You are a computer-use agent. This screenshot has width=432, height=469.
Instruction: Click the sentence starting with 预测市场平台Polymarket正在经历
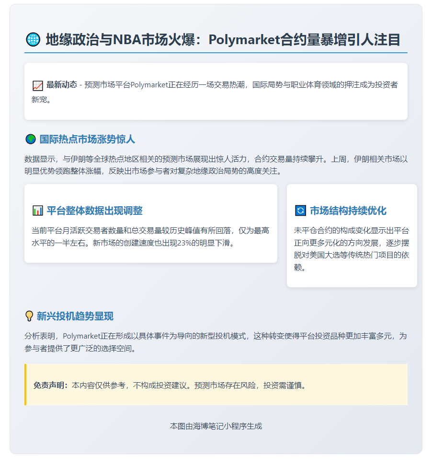pyautogui.click(x=215, y=92)
